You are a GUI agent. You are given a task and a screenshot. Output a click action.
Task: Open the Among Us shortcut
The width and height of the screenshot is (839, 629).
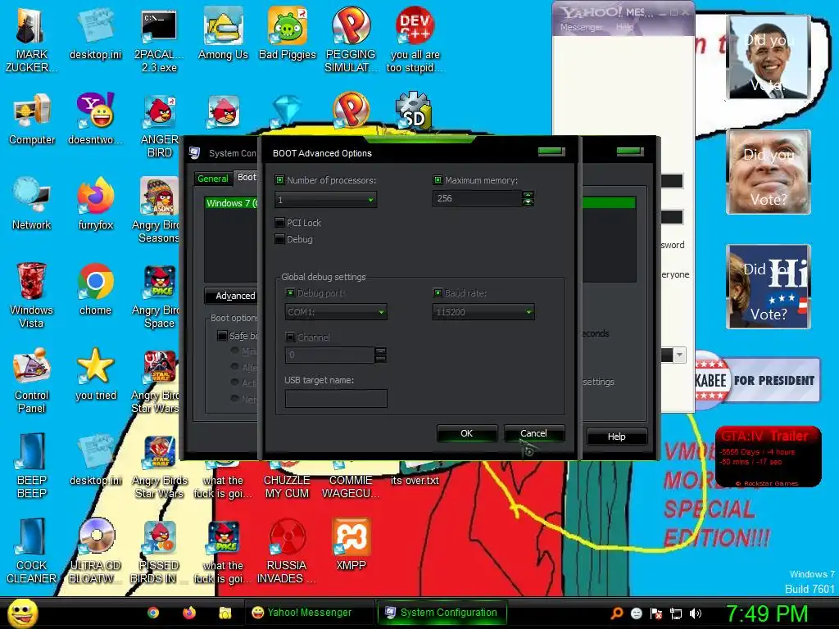(223, 34)
